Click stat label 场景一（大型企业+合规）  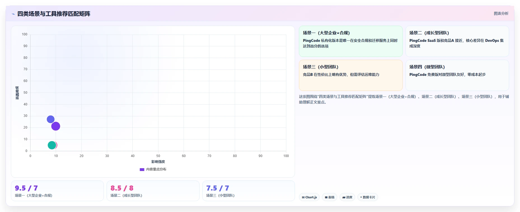[34, 196]
